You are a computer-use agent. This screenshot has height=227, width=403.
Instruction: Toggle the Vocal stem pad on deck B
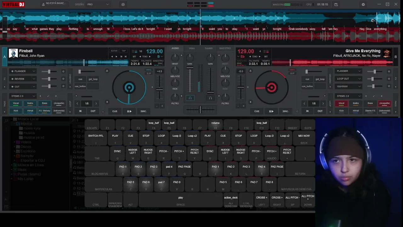(341, 103)
